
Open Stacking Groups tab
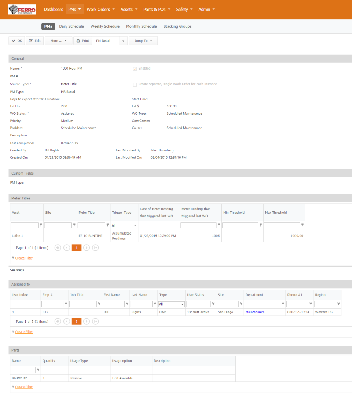point(177,26)
